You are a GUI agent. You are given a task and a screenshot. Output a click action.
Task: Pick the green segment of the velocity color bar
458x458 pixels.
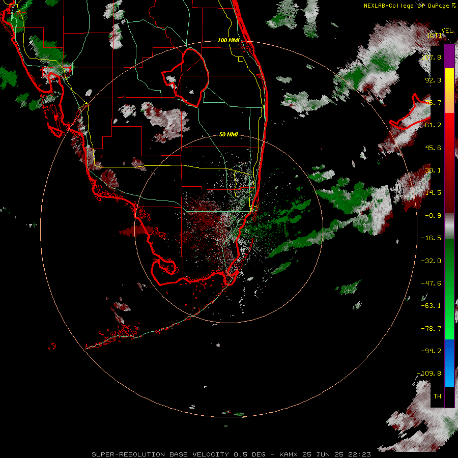[449, 289]
